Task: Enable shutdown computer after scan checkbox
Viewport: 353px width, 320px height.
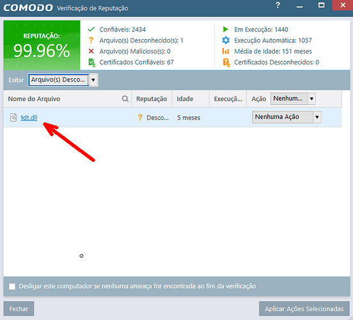Action: (12, 287)
